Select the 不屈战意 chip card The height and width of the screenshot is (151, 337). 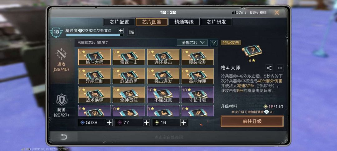click(x=163, y=95)
